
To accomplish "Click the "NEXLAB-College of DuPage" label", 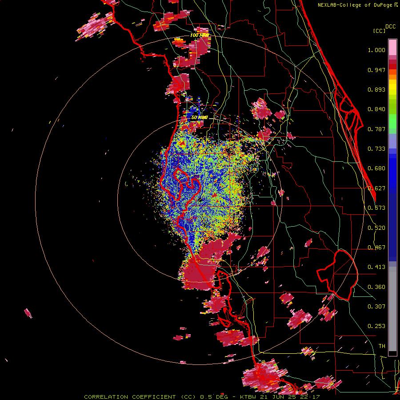I will (354, 5).
